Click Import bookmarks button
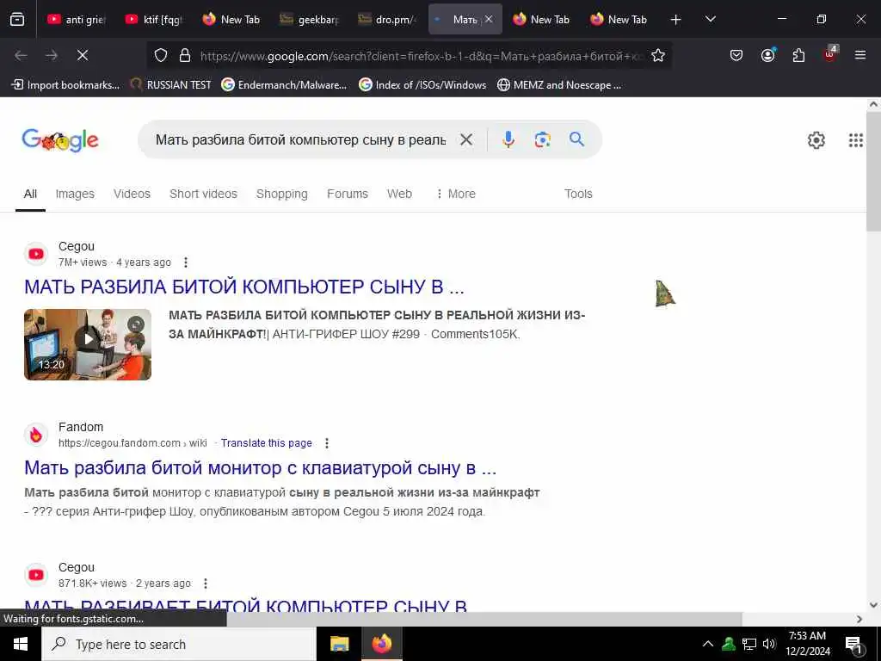 (x=65, y=85)
